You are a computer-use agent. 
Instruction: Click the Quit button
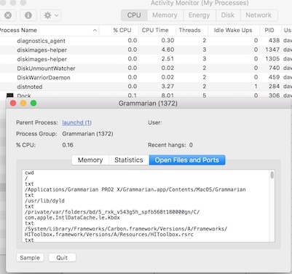(62, 258)
